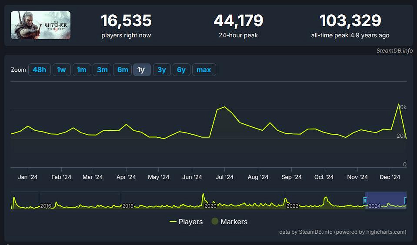This screenshot has height=245, width=417.
Task: Switch zoom to 1m
Action: click(82, 70)
